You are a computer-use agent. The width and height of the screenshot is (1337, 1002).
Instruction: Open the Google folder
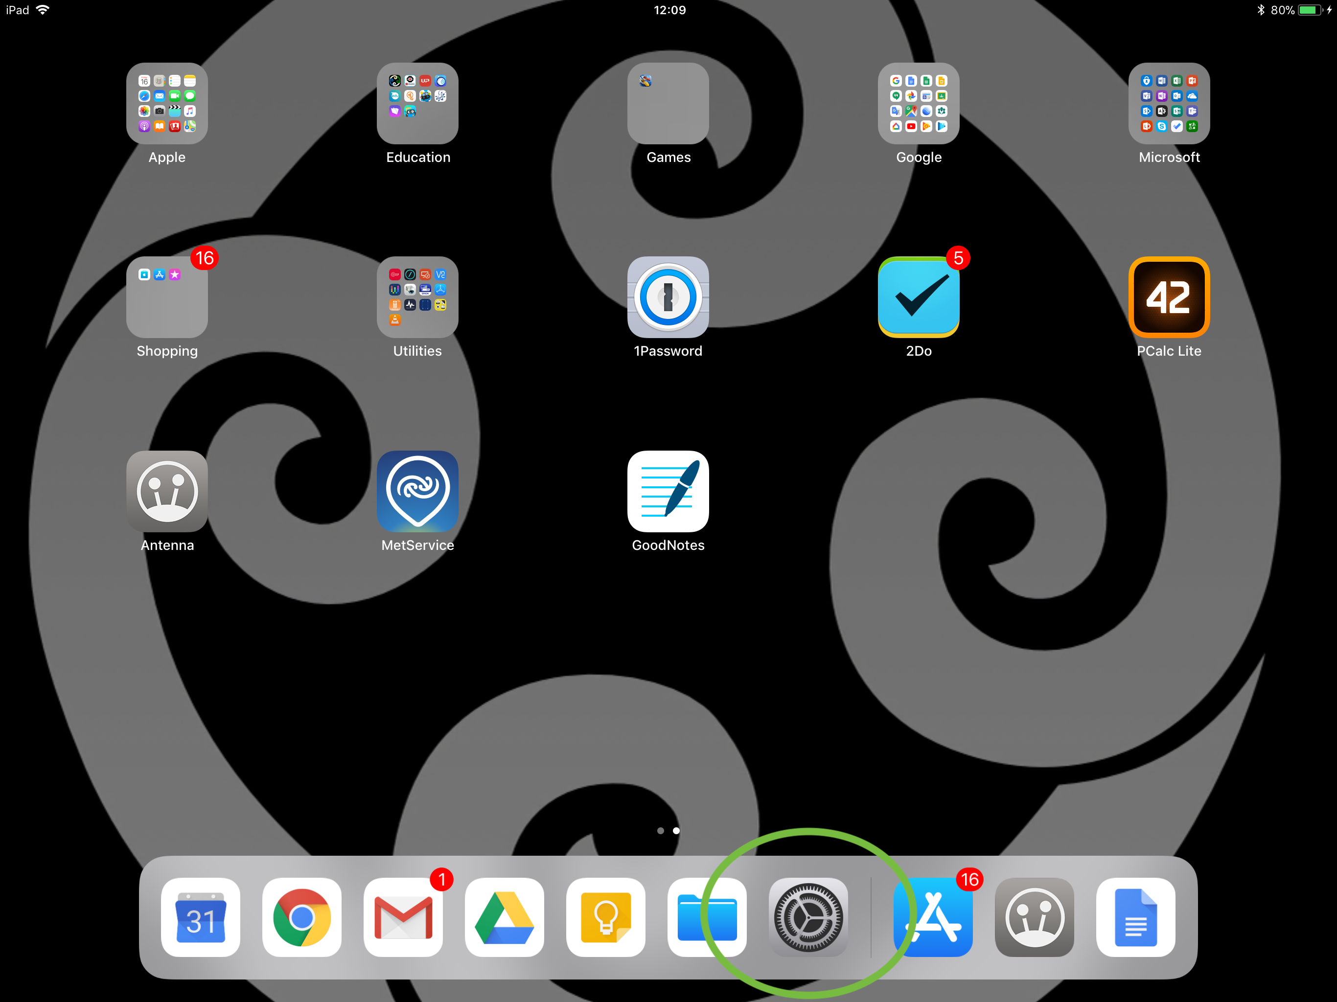(x=919, y=103)
